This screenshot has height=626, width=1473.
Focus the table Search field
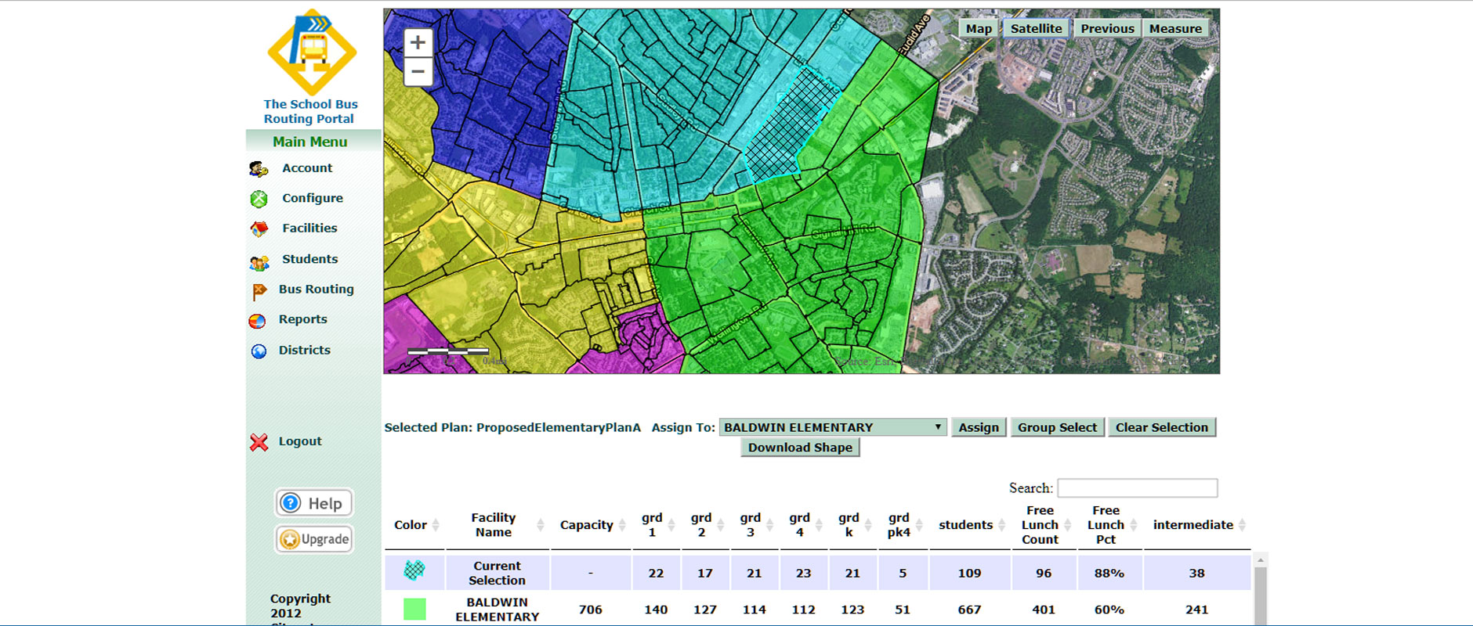(x=1137, y=488)
